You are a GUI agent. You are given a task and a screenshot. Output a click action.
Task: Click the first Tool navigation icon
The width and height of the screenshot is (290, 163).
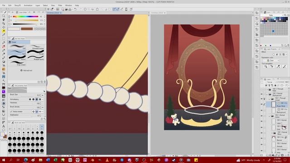[x=266, y=67]
